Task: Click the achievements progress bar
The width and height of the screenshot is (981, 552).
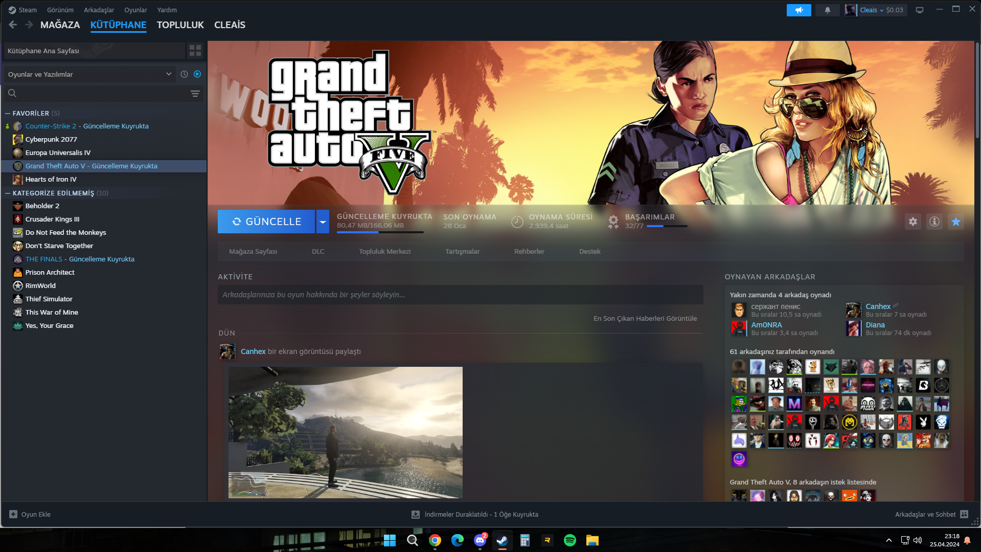Action: 667,226
